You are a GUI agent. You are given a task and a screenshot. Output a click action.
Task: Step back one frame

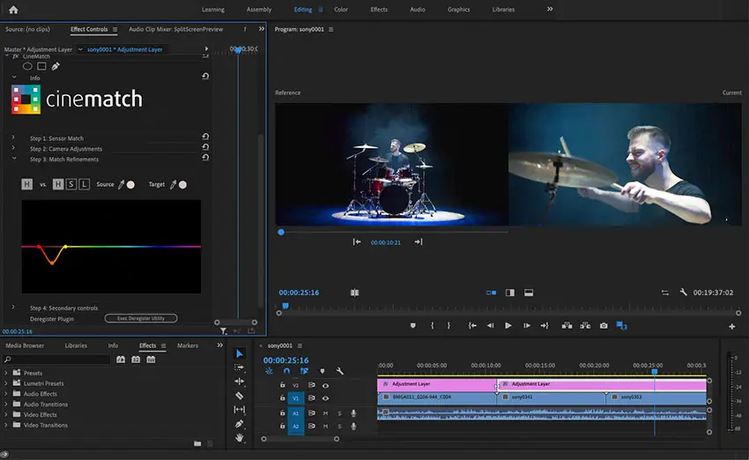490,326
